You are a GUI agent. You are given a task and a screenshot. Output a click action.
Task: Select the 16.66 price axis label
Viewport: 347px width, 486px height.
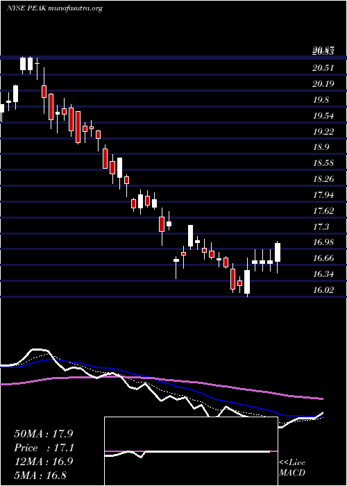point(323,258)
